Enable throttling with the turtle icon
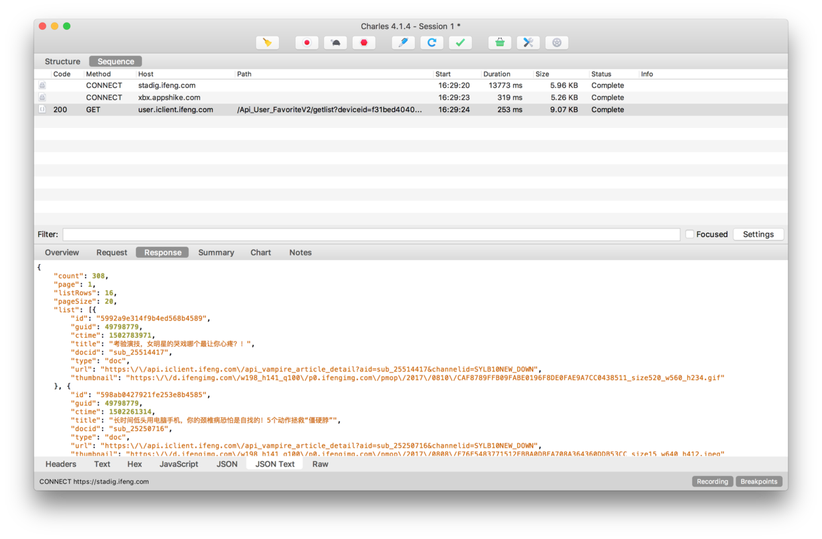Image resolution: width=822 pixels, height=539 pixels. (x=335, y=42)
